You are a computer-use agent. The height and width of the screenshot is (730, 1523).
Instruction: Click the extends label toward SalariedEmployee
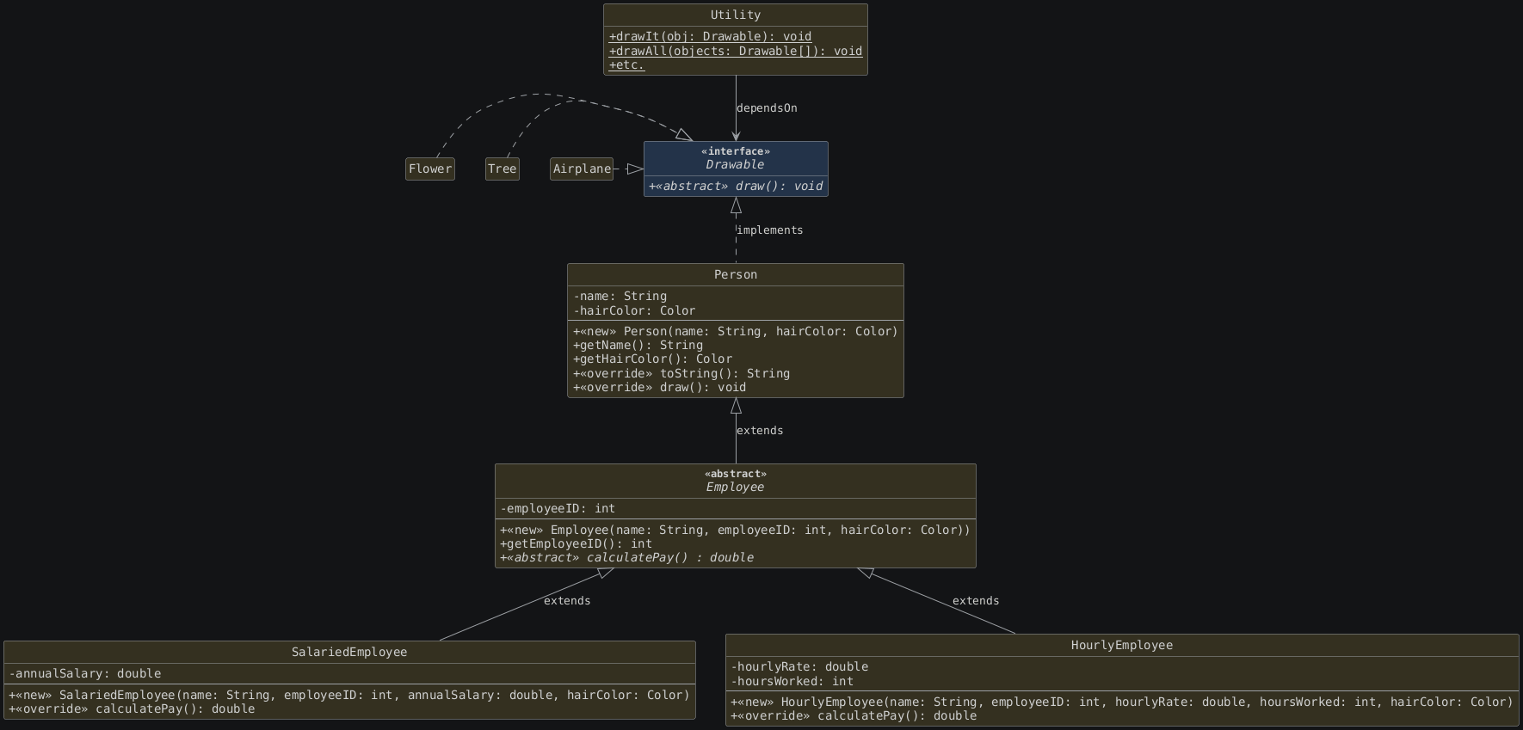(567, 601)
